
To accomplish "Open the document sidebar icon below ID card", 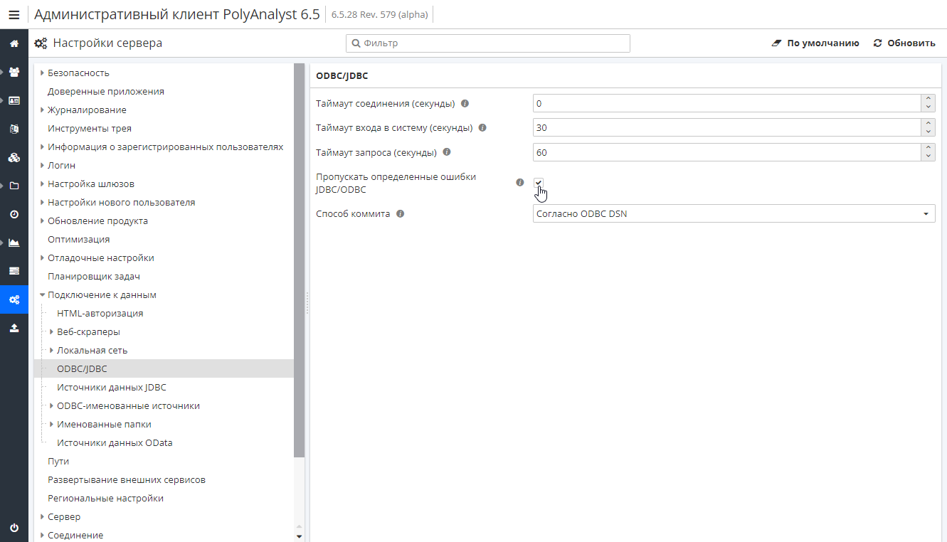I will pos(14,129).
